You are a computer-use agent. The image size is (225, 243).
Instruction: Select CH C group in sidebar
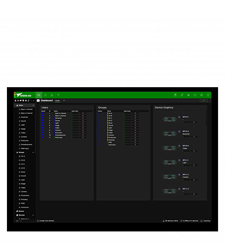click(22, 164)
